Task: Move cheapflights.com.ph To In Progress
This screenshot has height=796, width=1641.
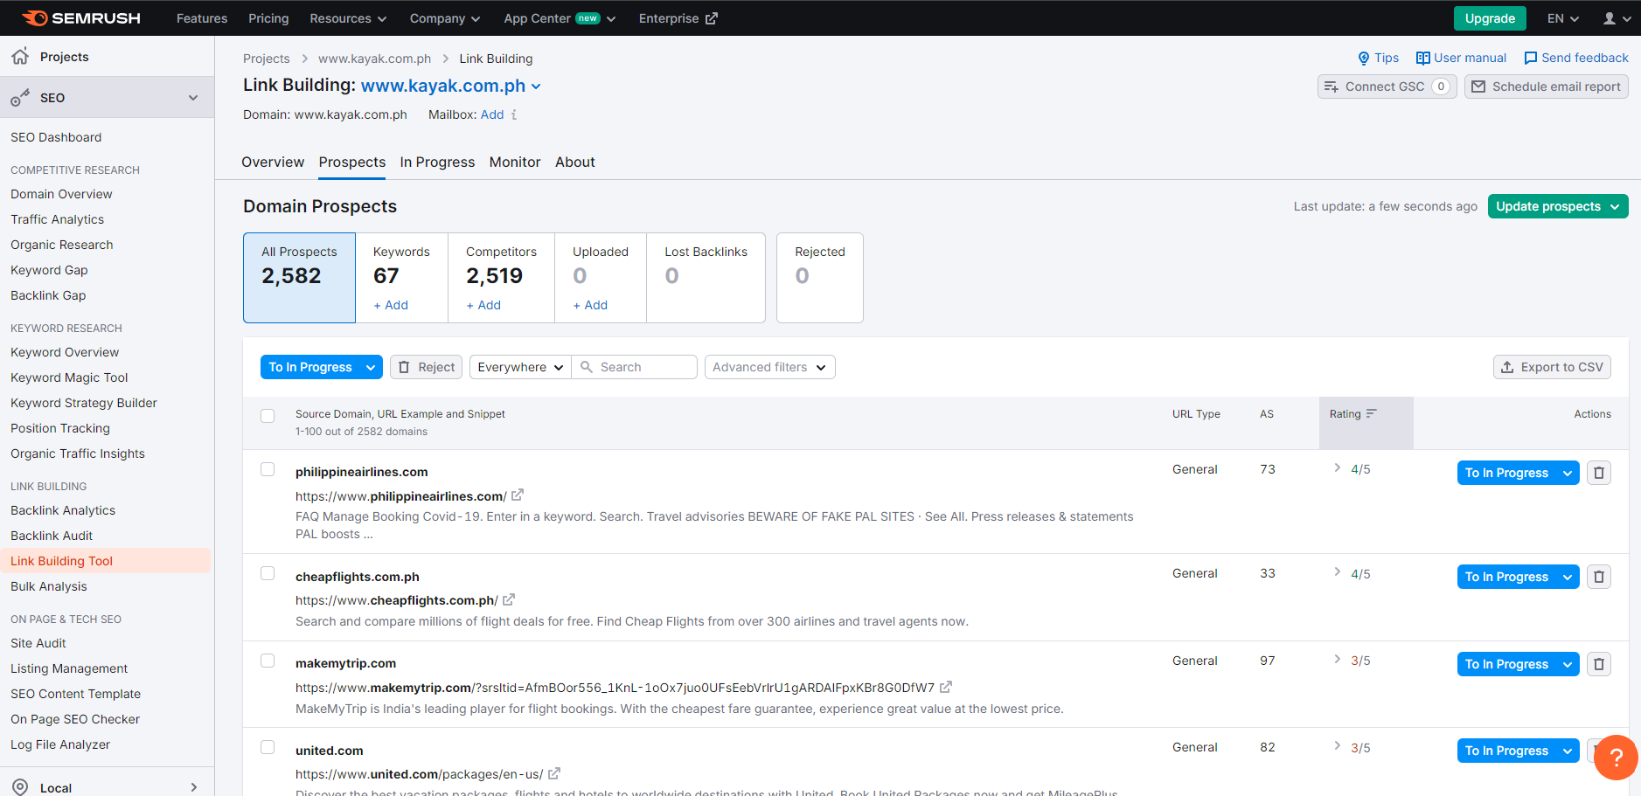Action: pos(1506,577)
